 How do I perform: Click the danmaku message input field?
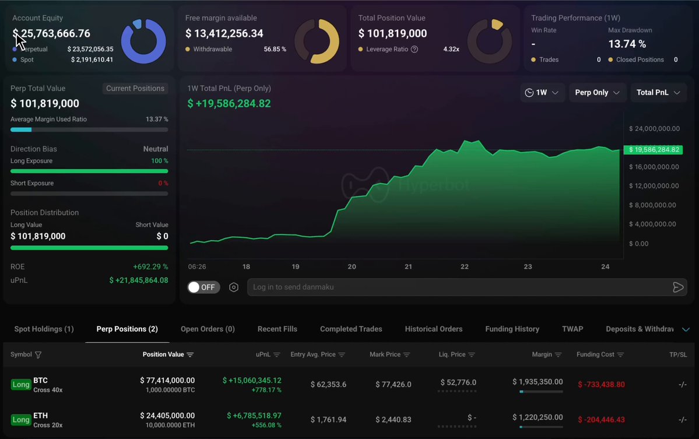pyautogui.click(x=467, y=287)
